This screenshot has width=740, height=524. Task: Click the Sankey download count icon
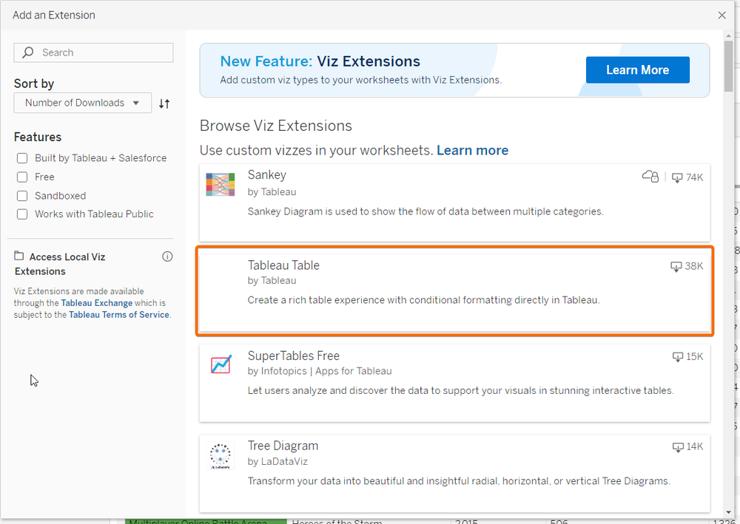677,177
